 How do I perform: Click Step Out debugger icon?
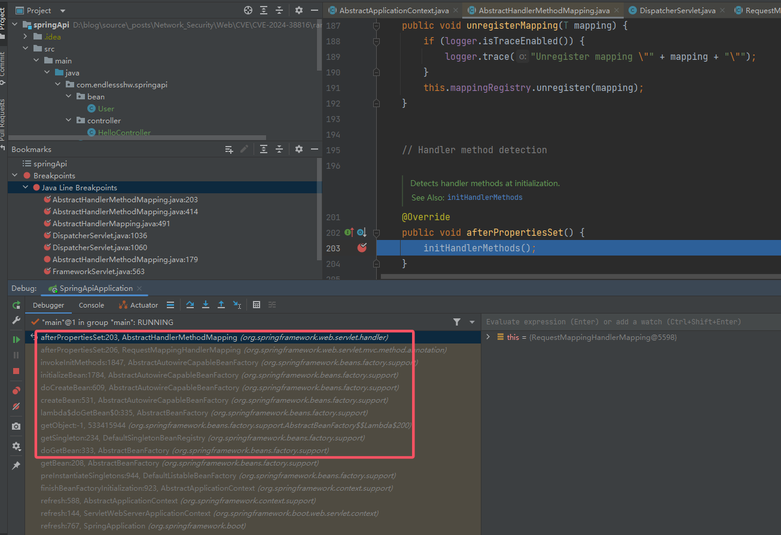click(x=221, y=305)
